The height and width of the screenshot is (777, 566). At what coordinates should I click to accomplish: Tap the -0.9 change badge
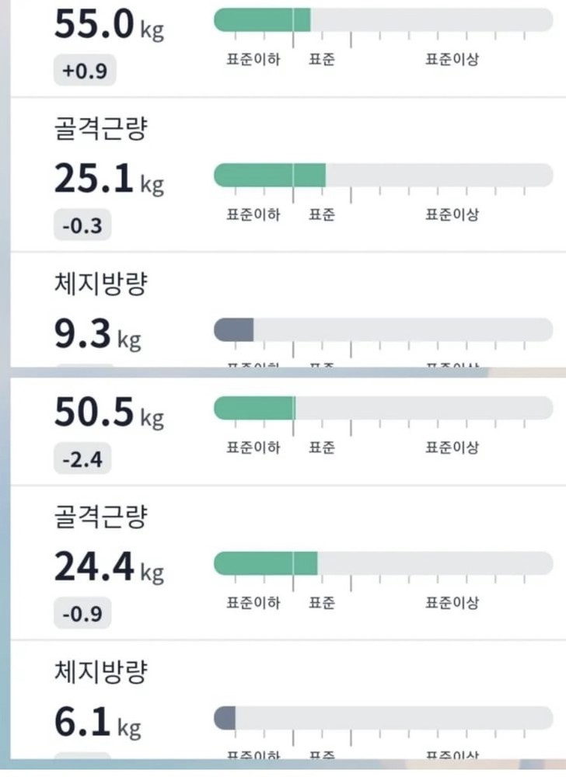(x=83, y=615)
